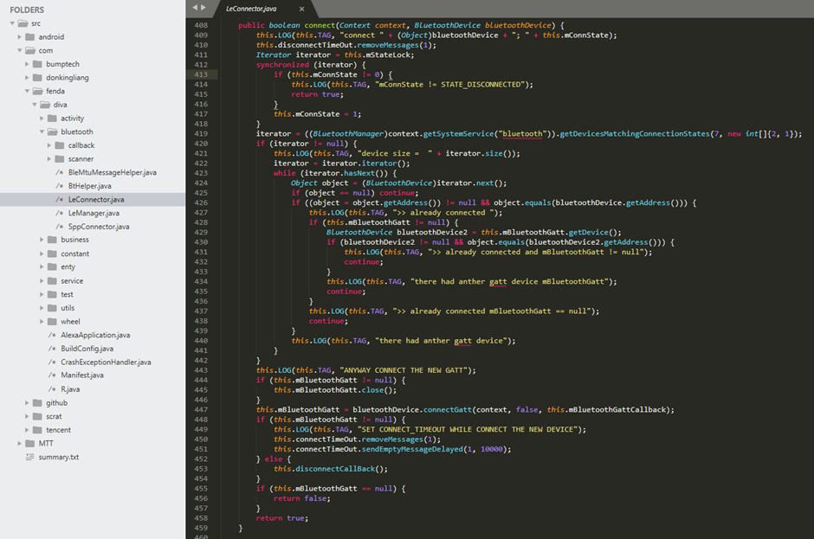Collapse the bluetooth folder
This screenshot has width=814, height=539.
click(42, 132)
